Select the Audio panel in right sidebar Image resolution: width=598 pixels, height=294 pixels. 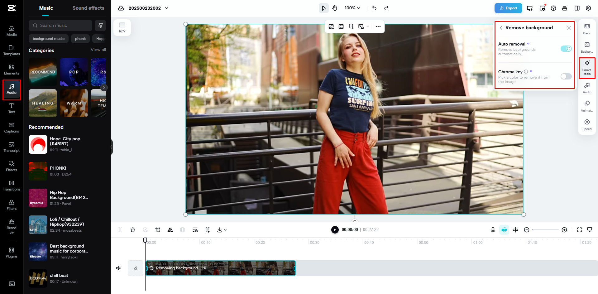pos(587,88)
